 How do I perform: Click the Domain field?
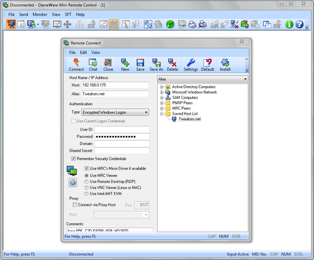pos(122,144)
